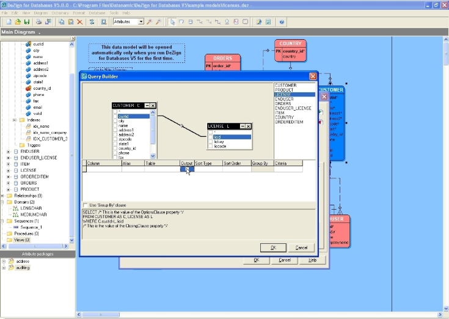The image size is (449, 319).
Task: Select ENDUSER_LICENSE in the table list
Action: 293,108
